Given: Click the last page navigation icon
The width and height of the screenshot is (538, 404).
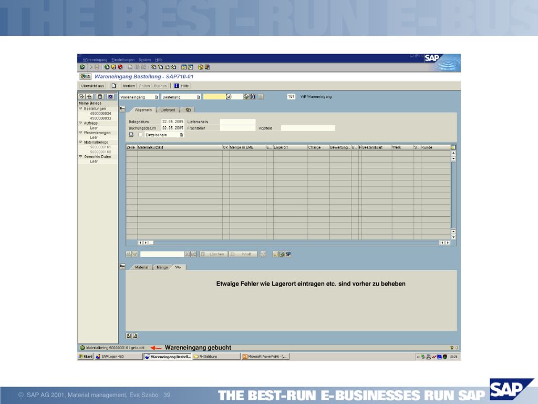Looking at the screenshot, I should click(174, 67).
